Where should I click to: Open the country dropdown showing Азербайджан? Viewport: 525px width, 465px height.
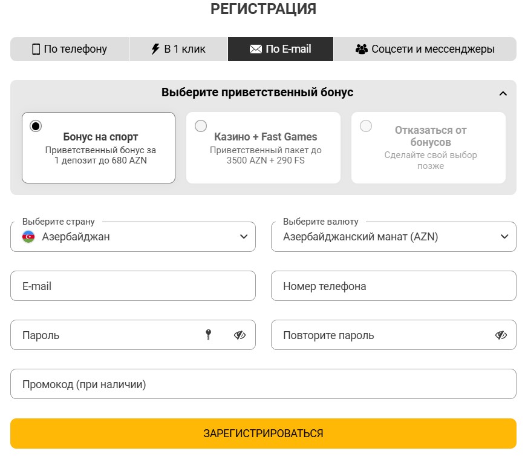[133, 237]
